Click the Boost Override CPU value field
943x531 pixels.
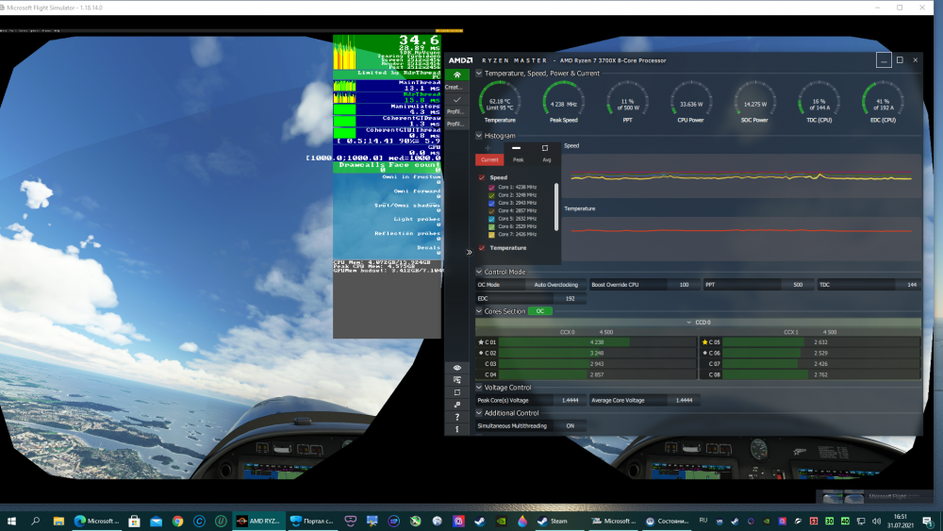click(684, 285)
